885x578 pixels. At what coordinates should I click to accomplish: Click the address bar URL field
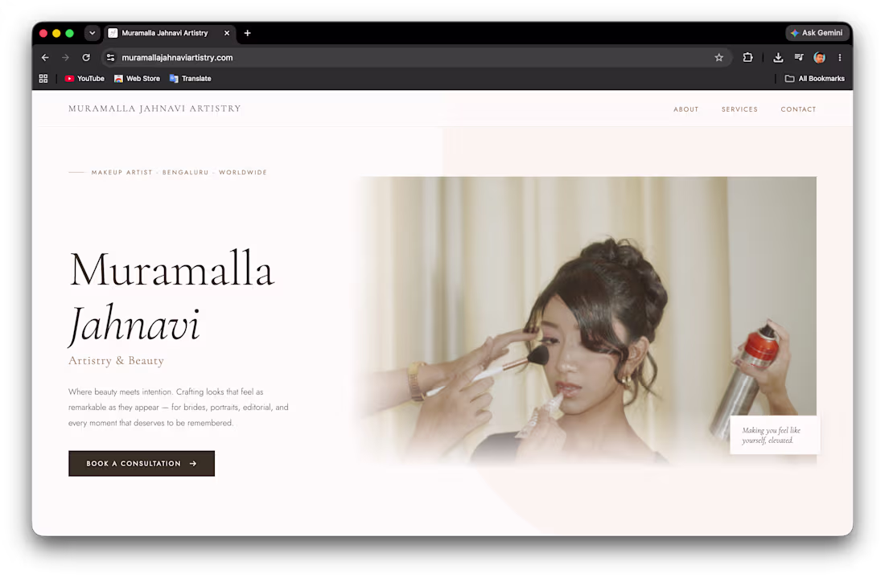point(417,58)
